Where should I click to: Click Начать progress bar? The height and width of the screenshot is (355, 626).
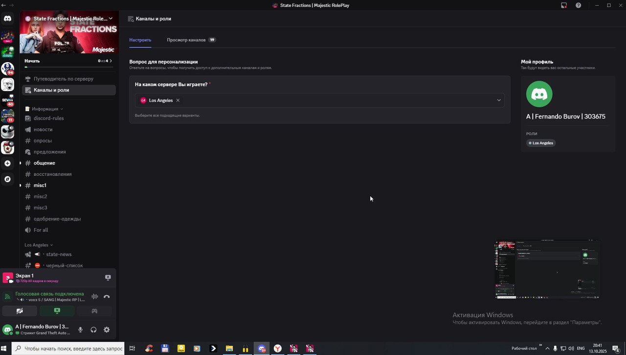pos(68,67)
